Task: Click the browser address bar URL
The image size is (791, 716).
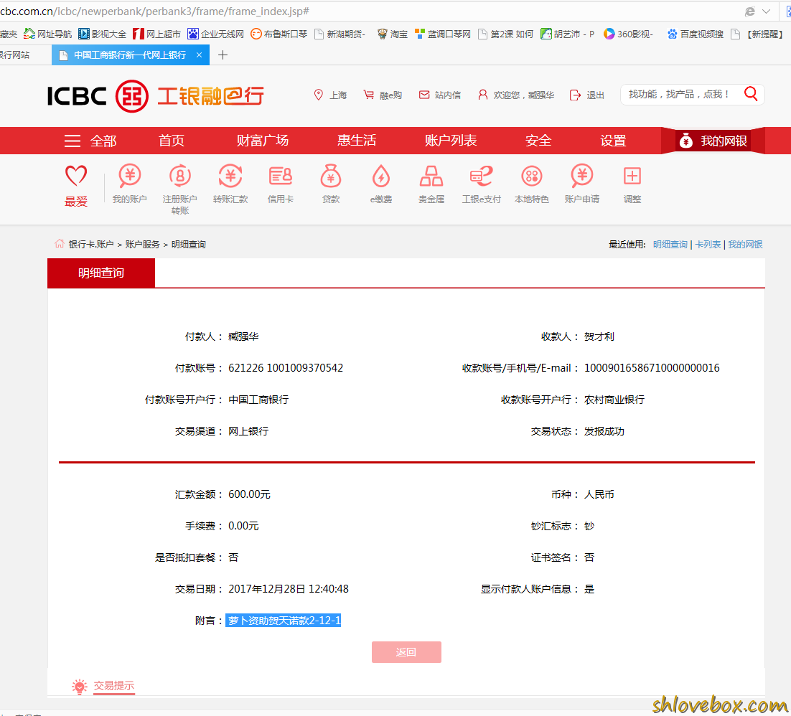Action: click(x=154, y=11)
